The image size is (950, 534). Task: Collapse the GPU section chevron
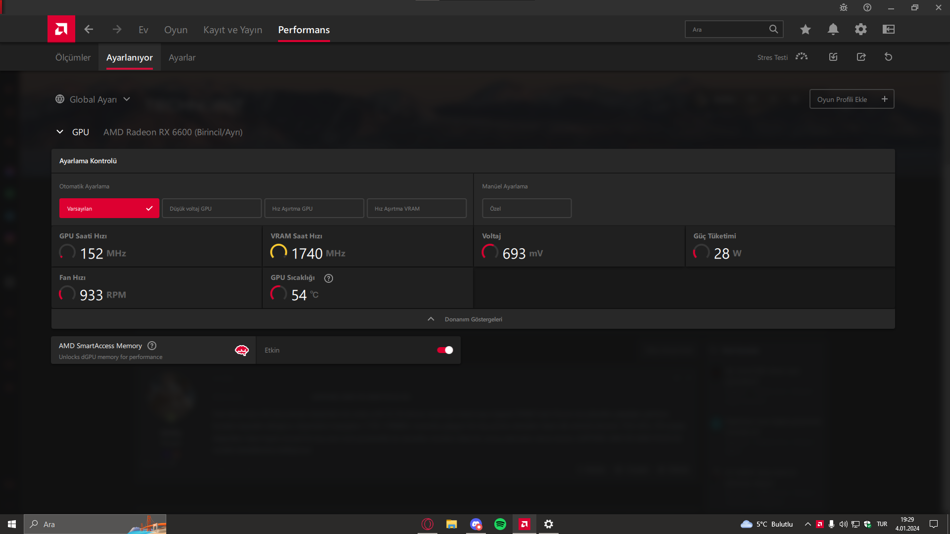[60, 132]
